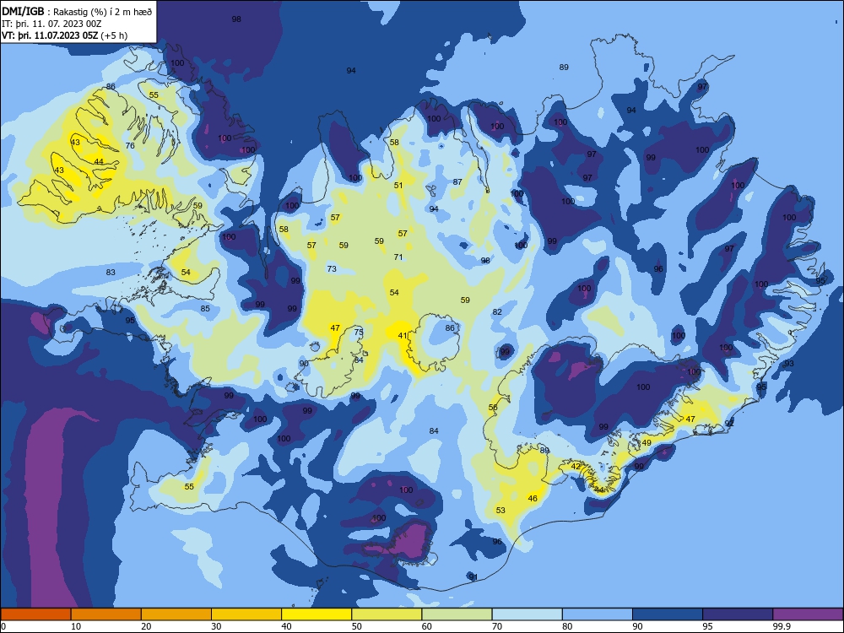The image size is (844, 633).
Task: Click the medium blue 90–95 legend swatch
Action: [x=668, y=614]
